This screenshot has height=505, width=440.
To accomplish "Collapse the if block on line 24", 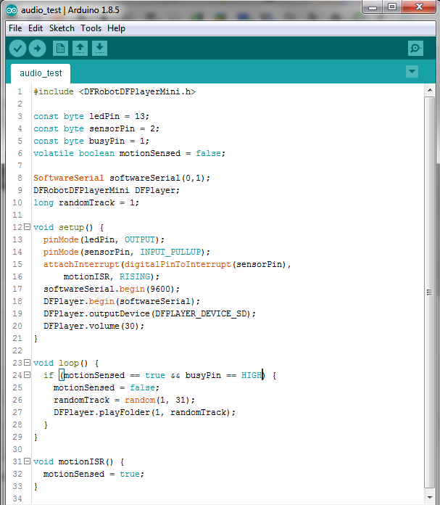I will coord(28,375).
